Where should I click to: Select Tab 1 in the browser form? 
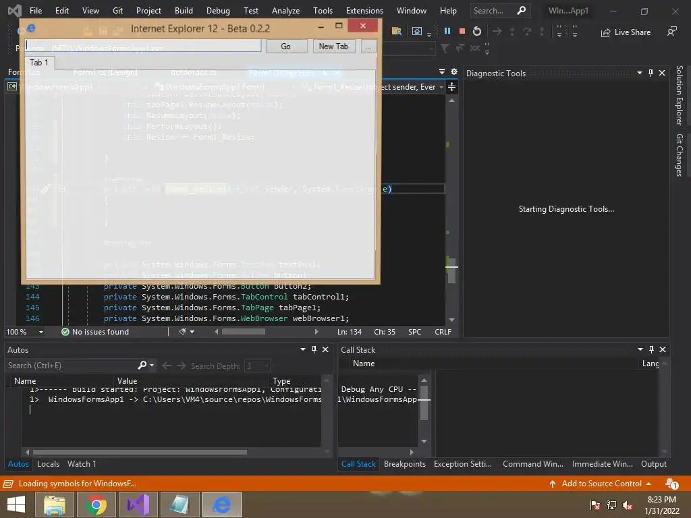[x=39, y=63]
